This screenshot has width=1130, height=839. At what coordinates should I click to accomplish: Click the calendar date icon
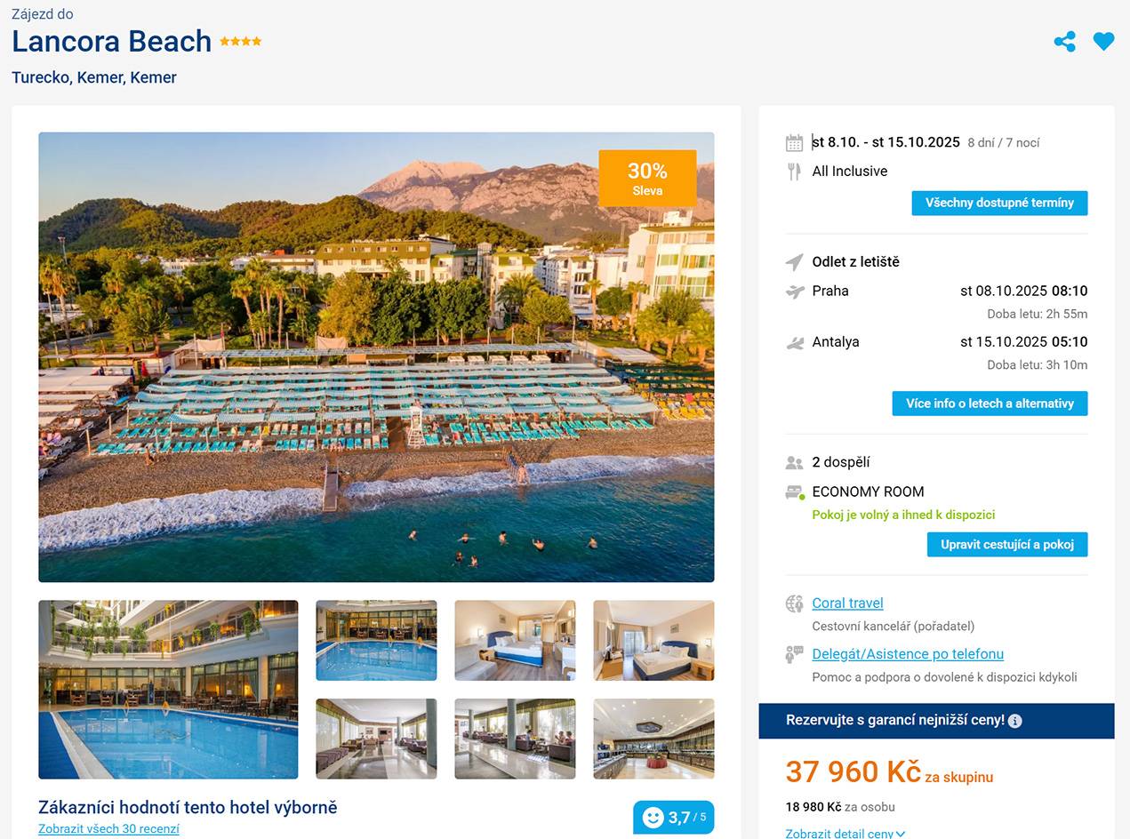tap(794, 143)
